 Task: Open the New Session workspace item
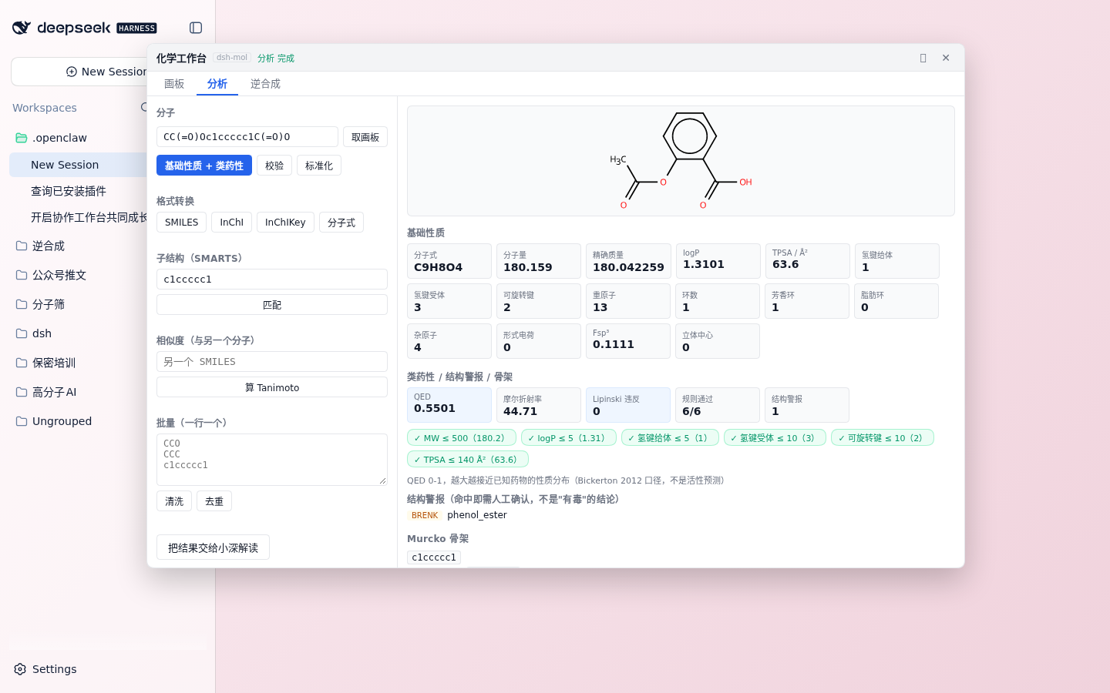click(78, 165)
